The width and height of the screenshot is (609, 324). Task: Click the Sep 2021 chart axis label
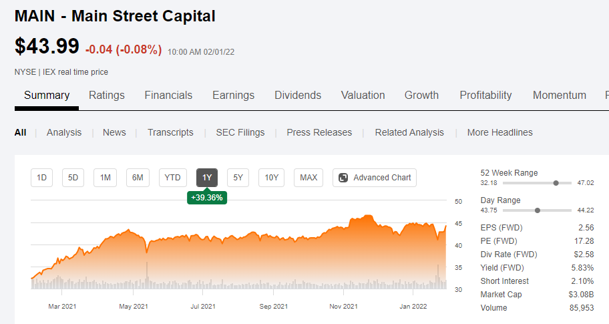click(273, 307)
